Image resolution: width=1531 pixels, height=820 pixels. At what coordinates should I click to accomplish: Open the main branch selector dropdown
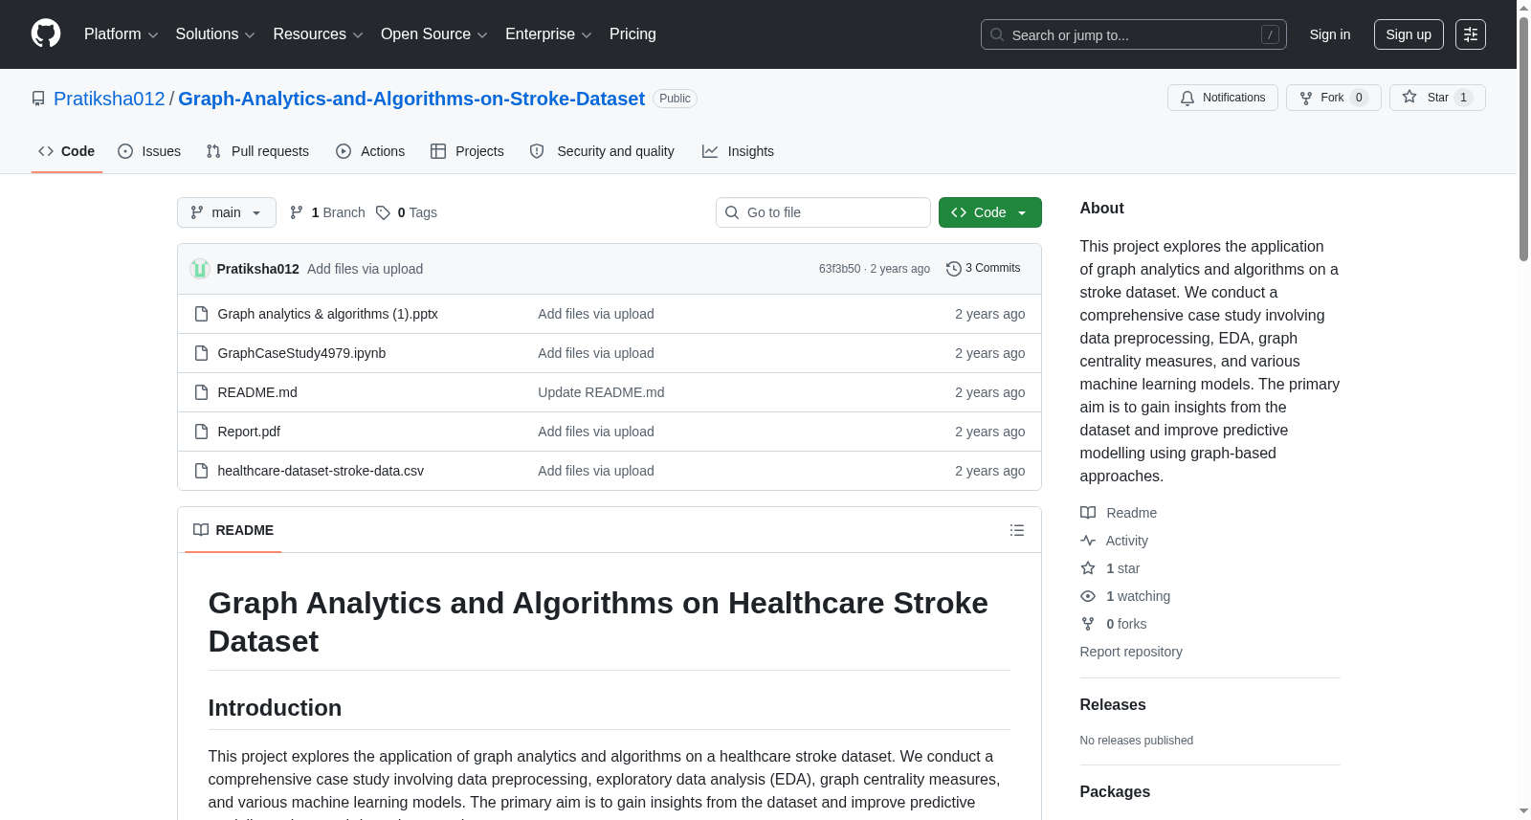click(227, 212)
